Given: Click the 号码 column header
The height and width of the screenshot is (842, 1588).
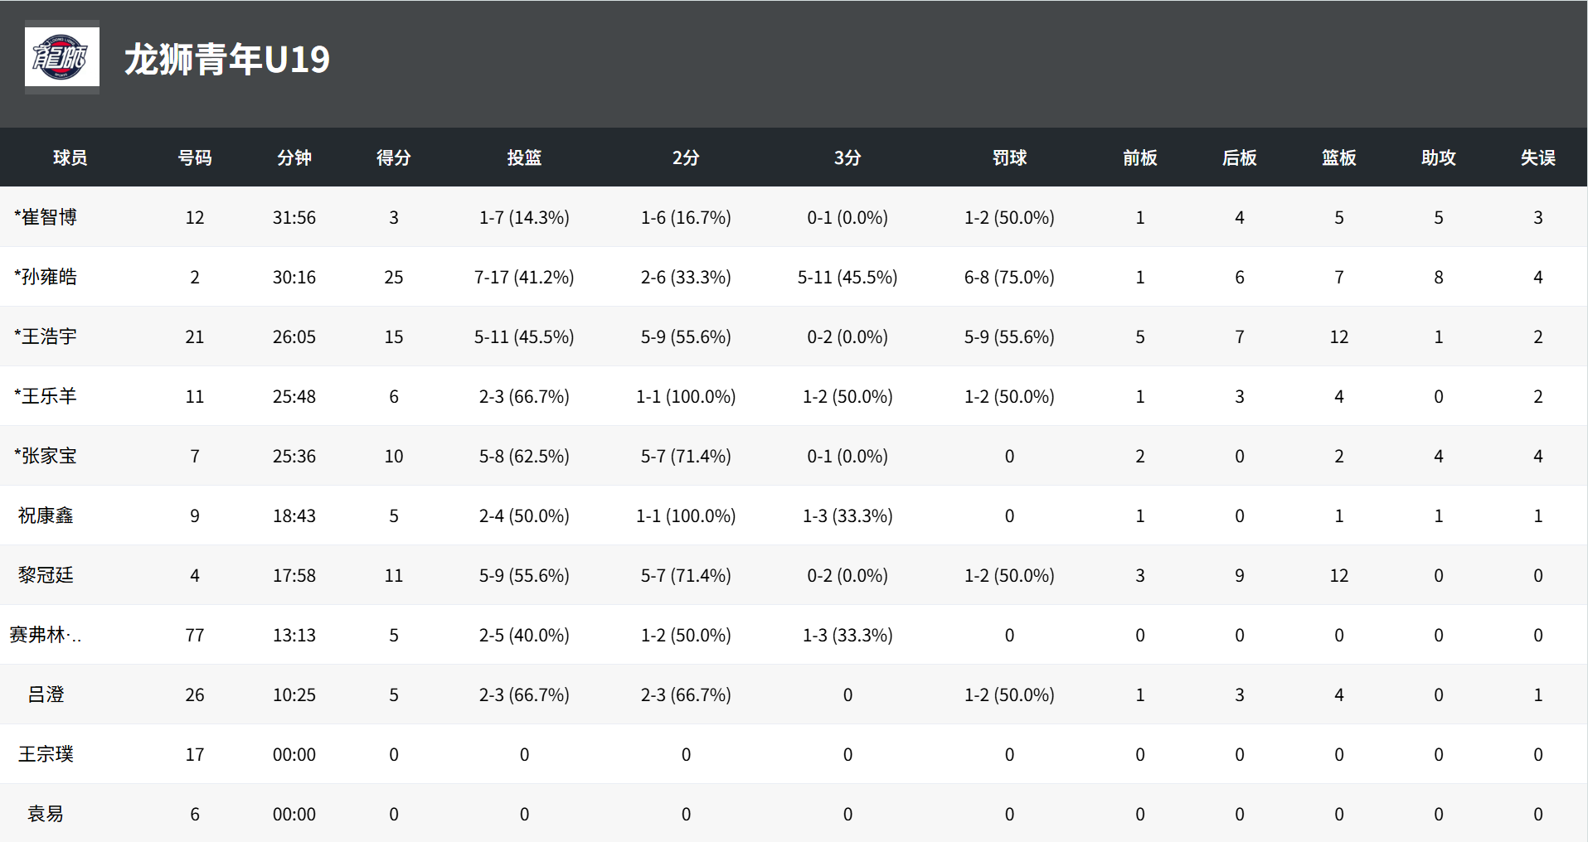Looking at the screenshot, I should (x=195, y=157).
